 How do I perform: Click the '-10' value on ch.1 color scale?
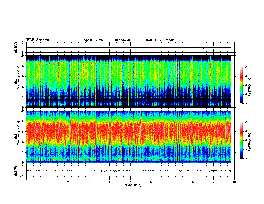coord(246,104)
